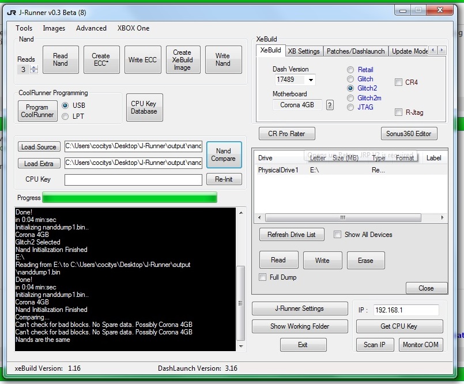Click the Load Extra button
Viewport: 464px width, 384px height.
39,163
